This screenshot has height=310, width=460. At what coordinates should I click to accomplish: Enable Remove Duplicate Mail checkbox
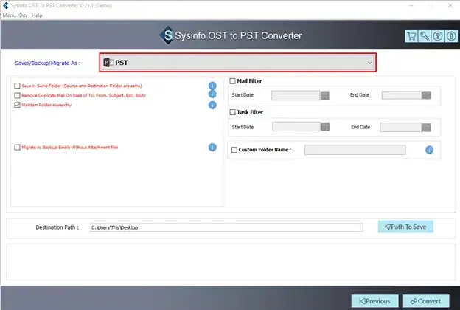[17, 95]
